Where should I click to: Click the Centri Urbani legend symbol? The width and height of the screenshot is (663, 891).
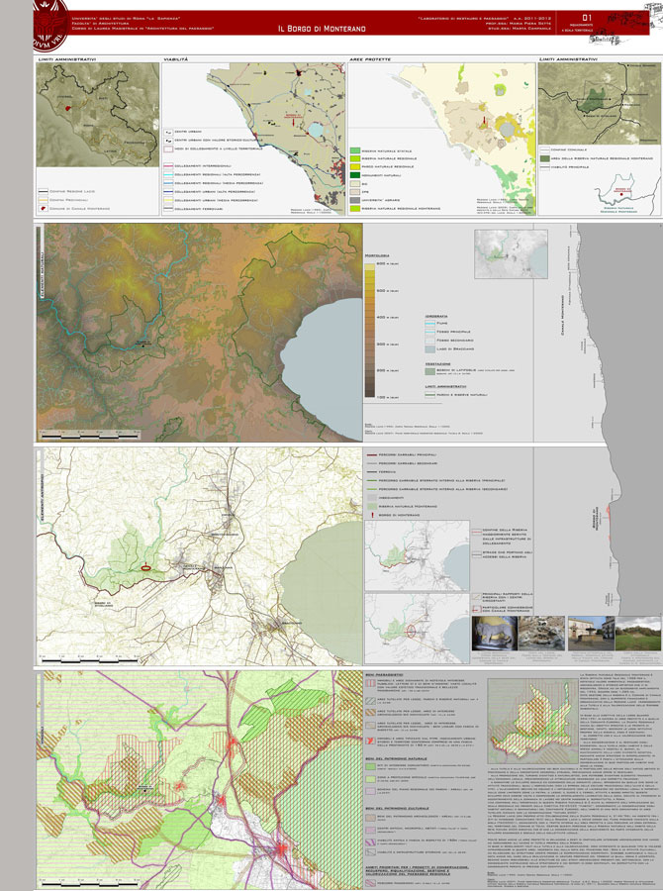point(168,130)
